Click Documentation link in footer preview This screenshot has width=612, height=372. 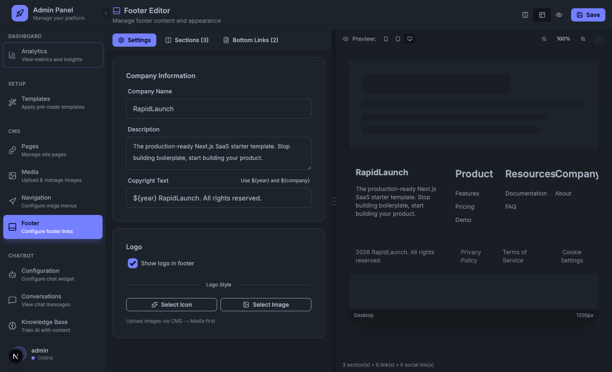[526, 193]
